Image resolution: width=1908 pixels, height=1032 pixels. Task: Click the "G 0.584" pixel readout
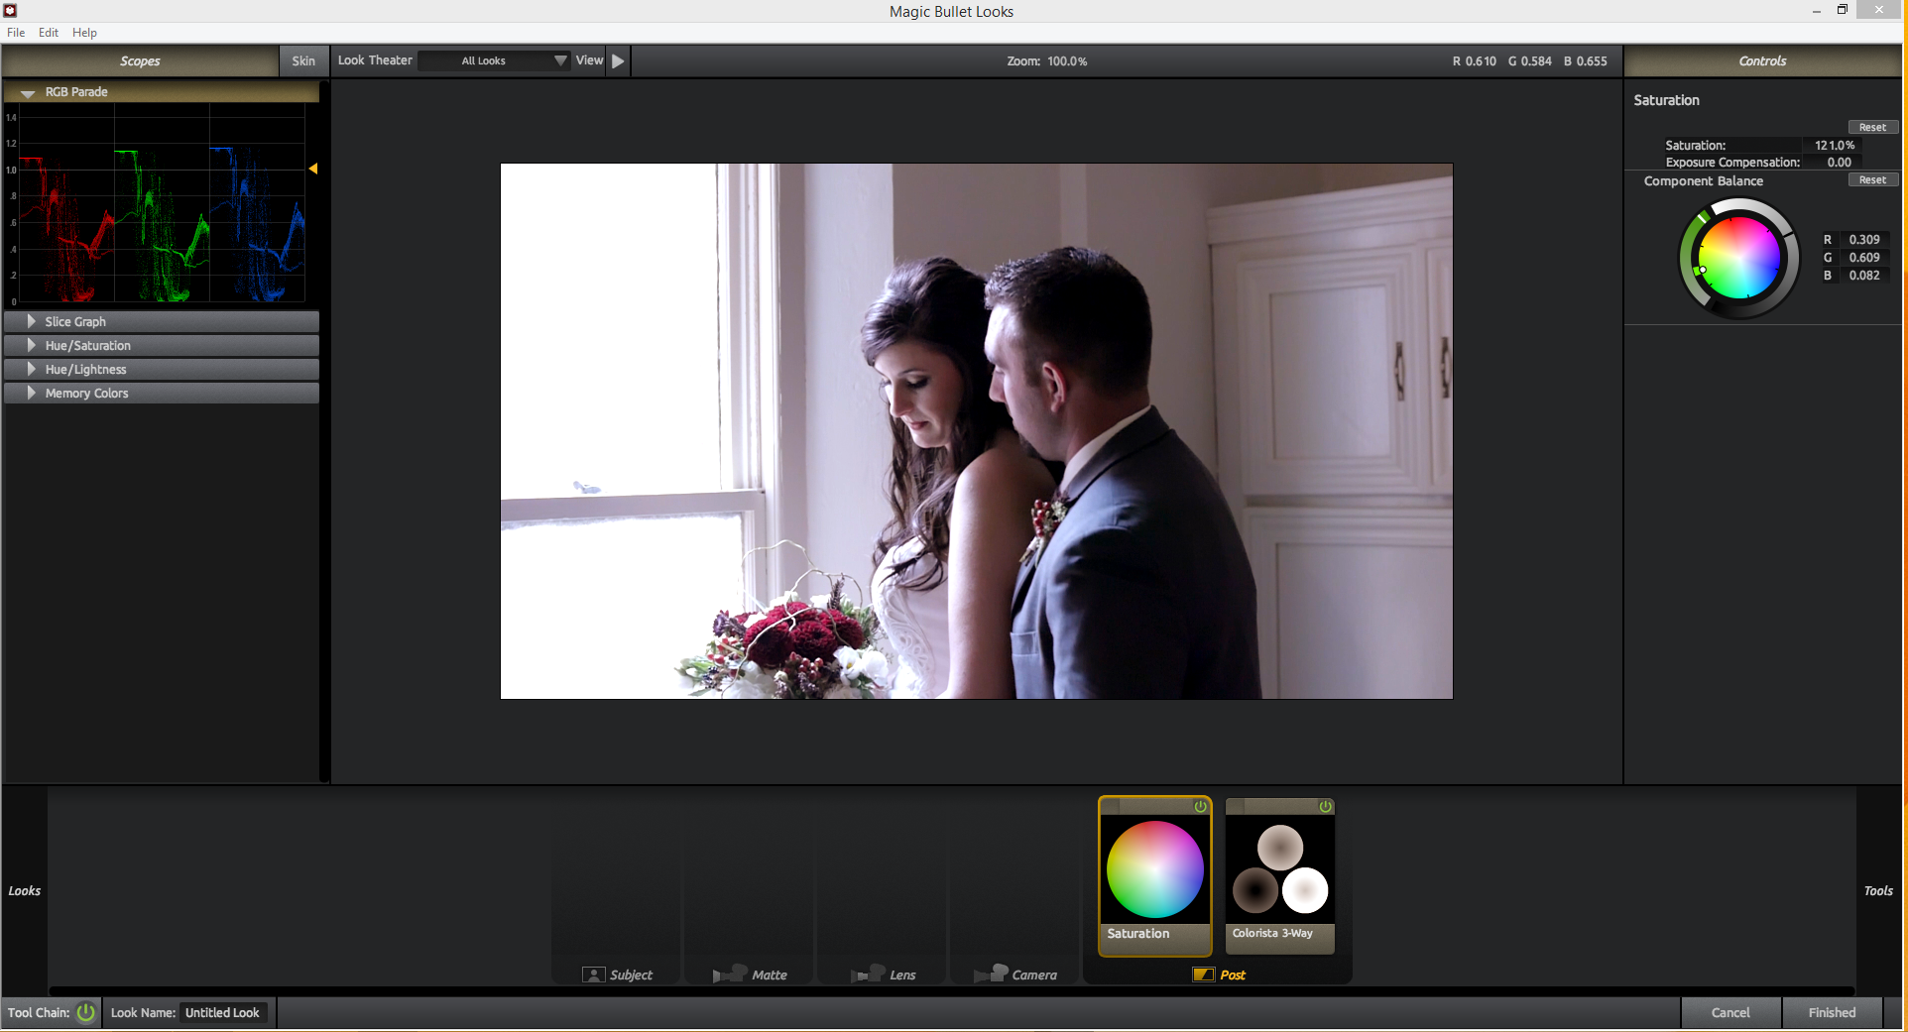(x=1529, y=60)
